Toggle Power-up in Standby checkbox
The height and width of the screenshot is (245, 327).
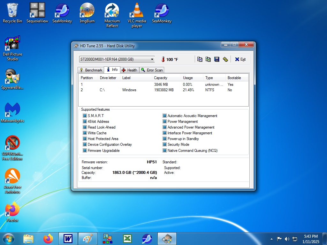164,138
